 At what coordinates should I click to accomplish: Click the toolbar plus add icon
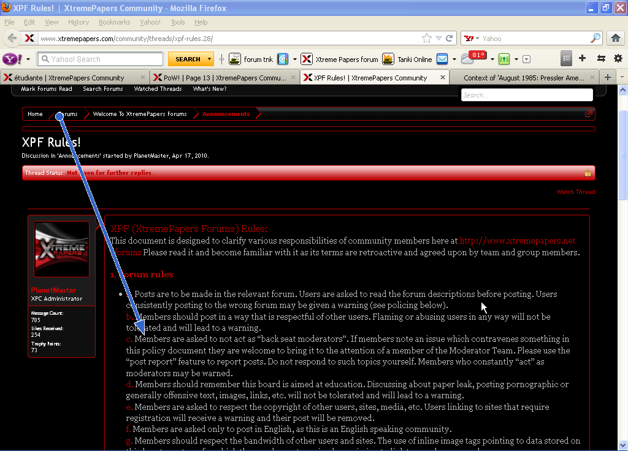coord(583,58)
